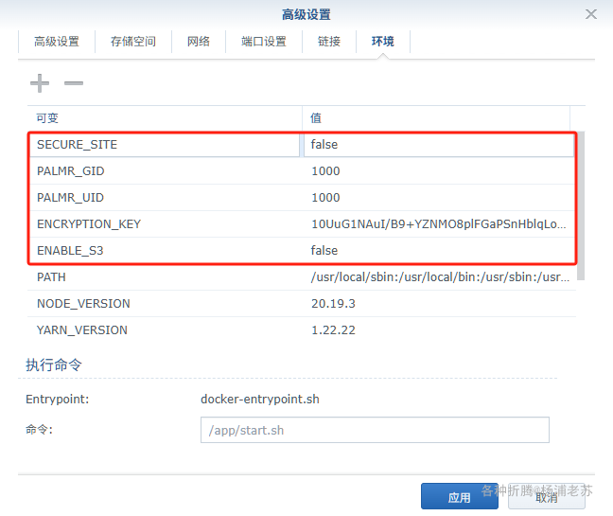
Task: Switch to the 高级设置 tab
Action: [57, 41]
